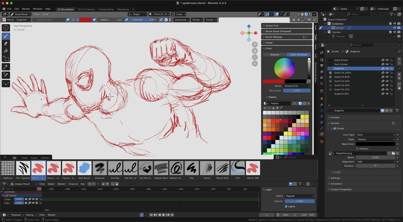Click the radius pressure sensitivity icon
The height and width of the screenshot is (222, 403).
pos(127,20)
